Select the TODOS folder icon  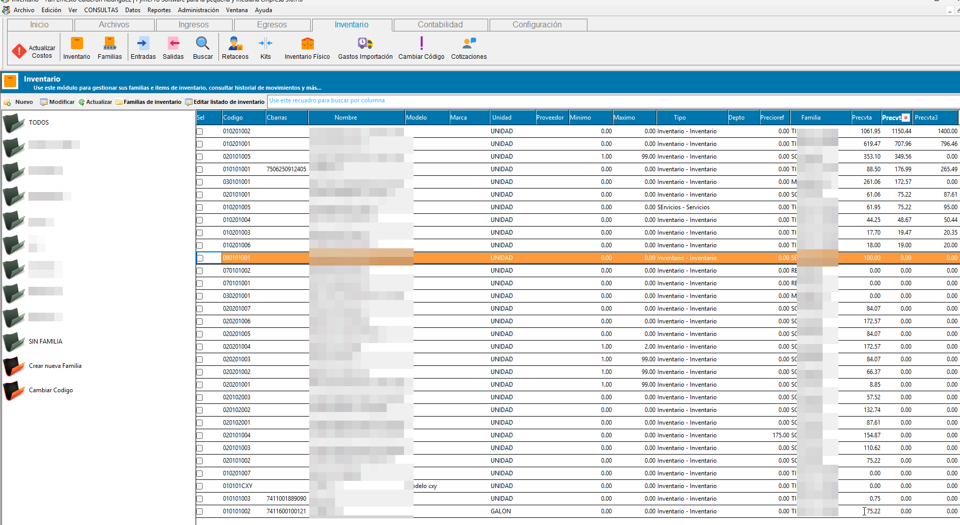coord(14,123)
